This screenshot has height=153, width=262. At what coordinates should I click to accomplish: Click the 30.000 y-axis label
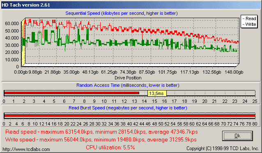[x=11, y=45]
